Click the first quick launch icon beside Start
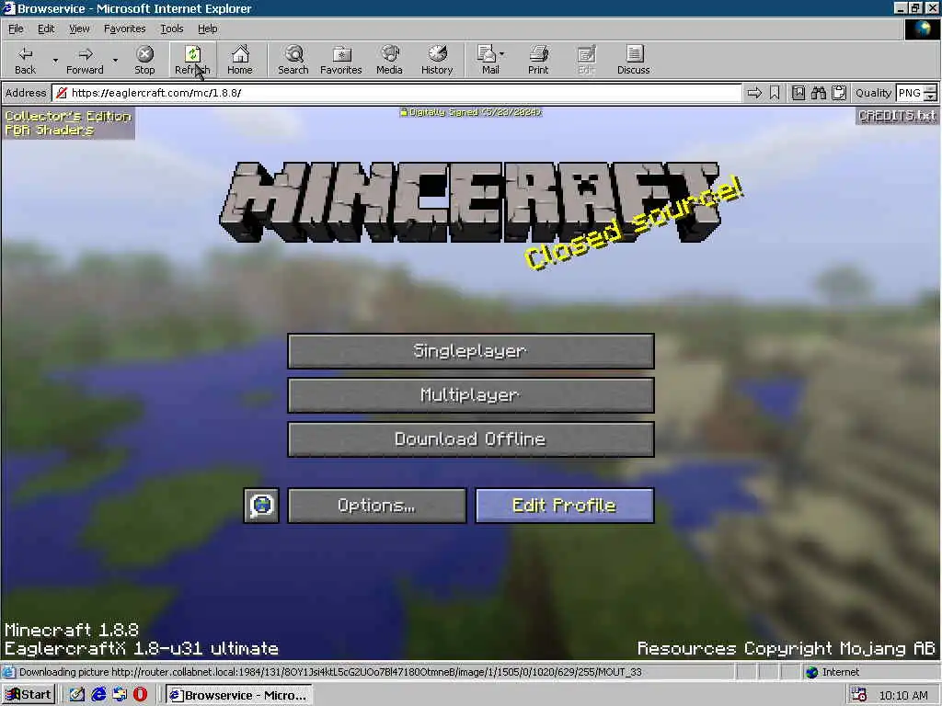Viewport: 942px width, 706px height. tap(77, 695)
